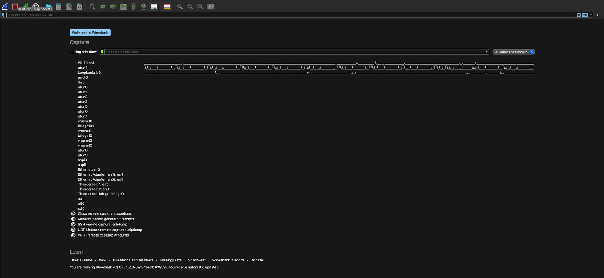
Task: Stop the capture with the red square
Action: [15, 6]
